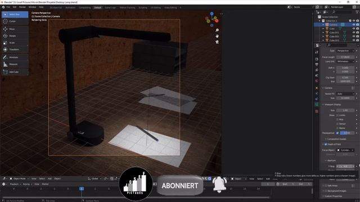Image resolution: width=360 pixels, height=202 pixels.
Task: Select the Add Cube tool
Action: coord(15,72)
